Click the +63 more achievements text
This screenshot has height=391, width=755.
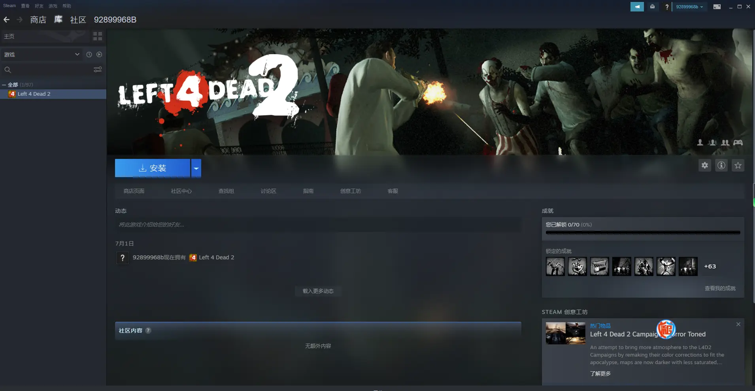(x=710, y=266)
